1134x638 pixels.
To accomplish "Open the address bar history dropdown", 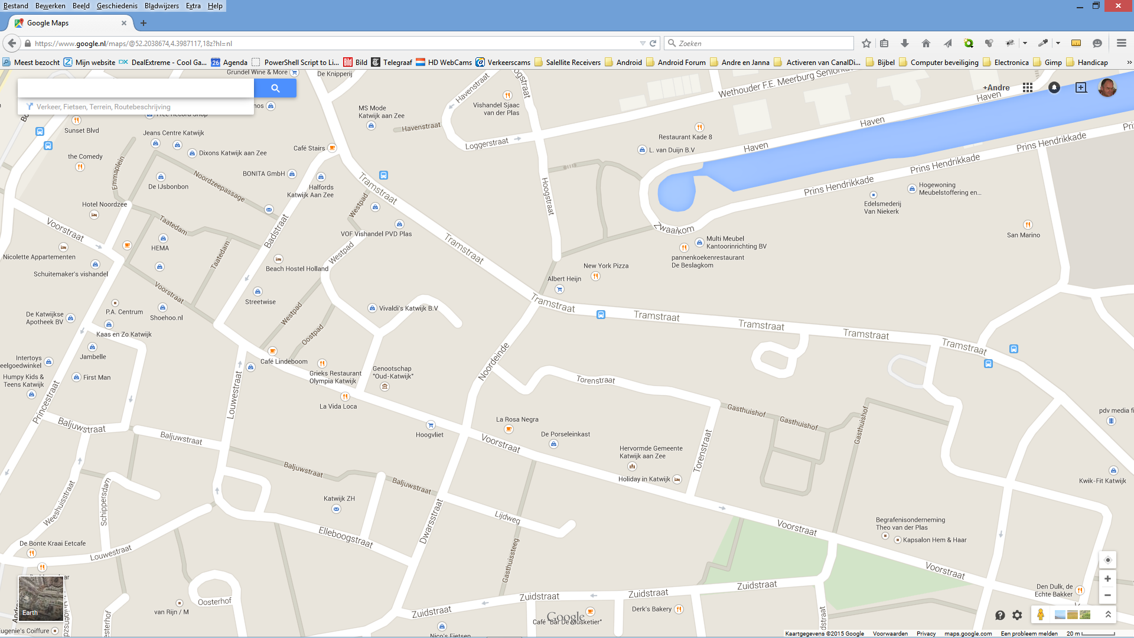I will click(643, 43).
